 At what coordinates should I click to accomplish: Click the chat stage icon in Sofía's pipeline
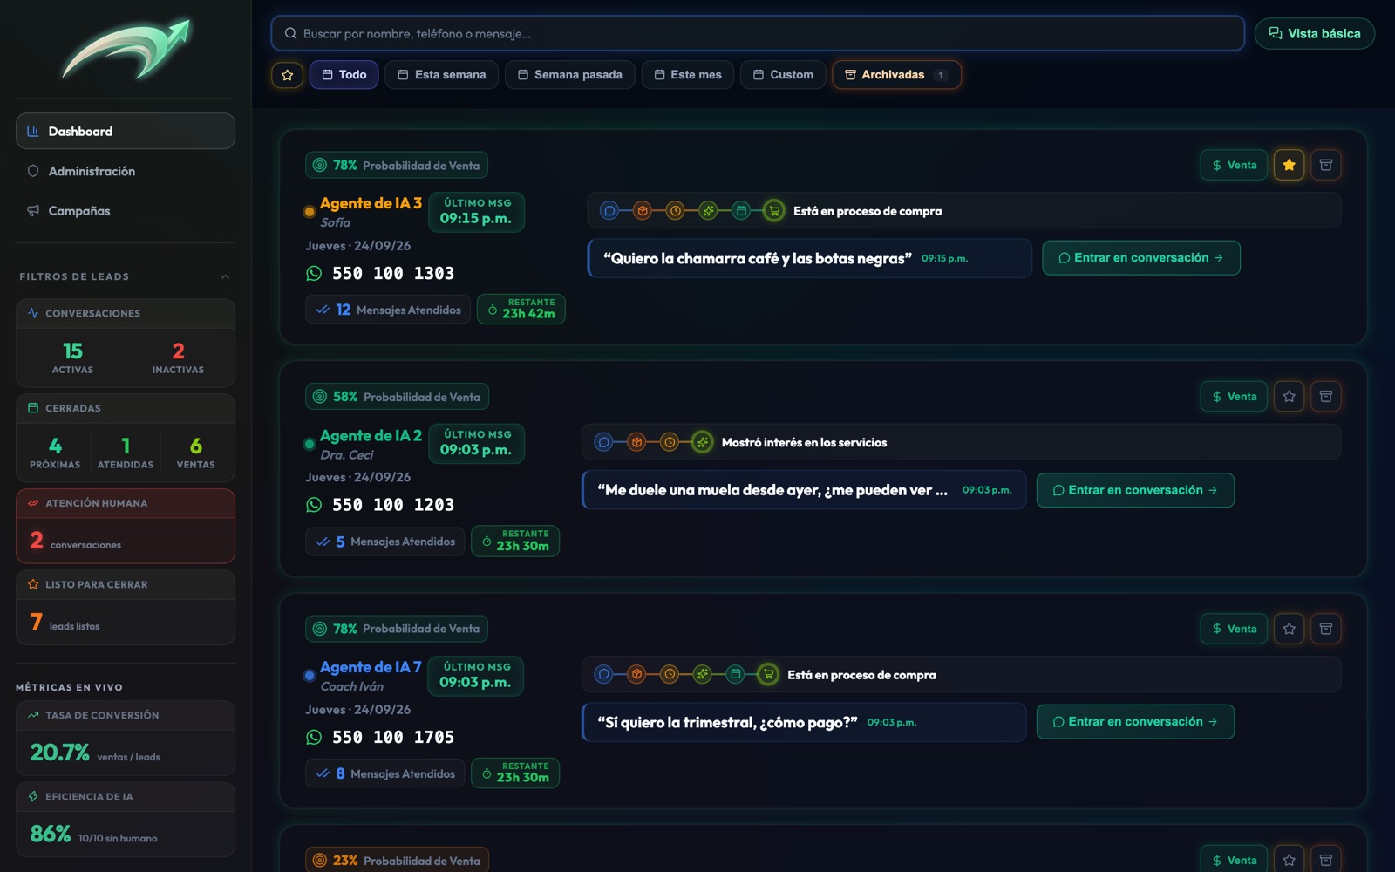click(609, 211)
